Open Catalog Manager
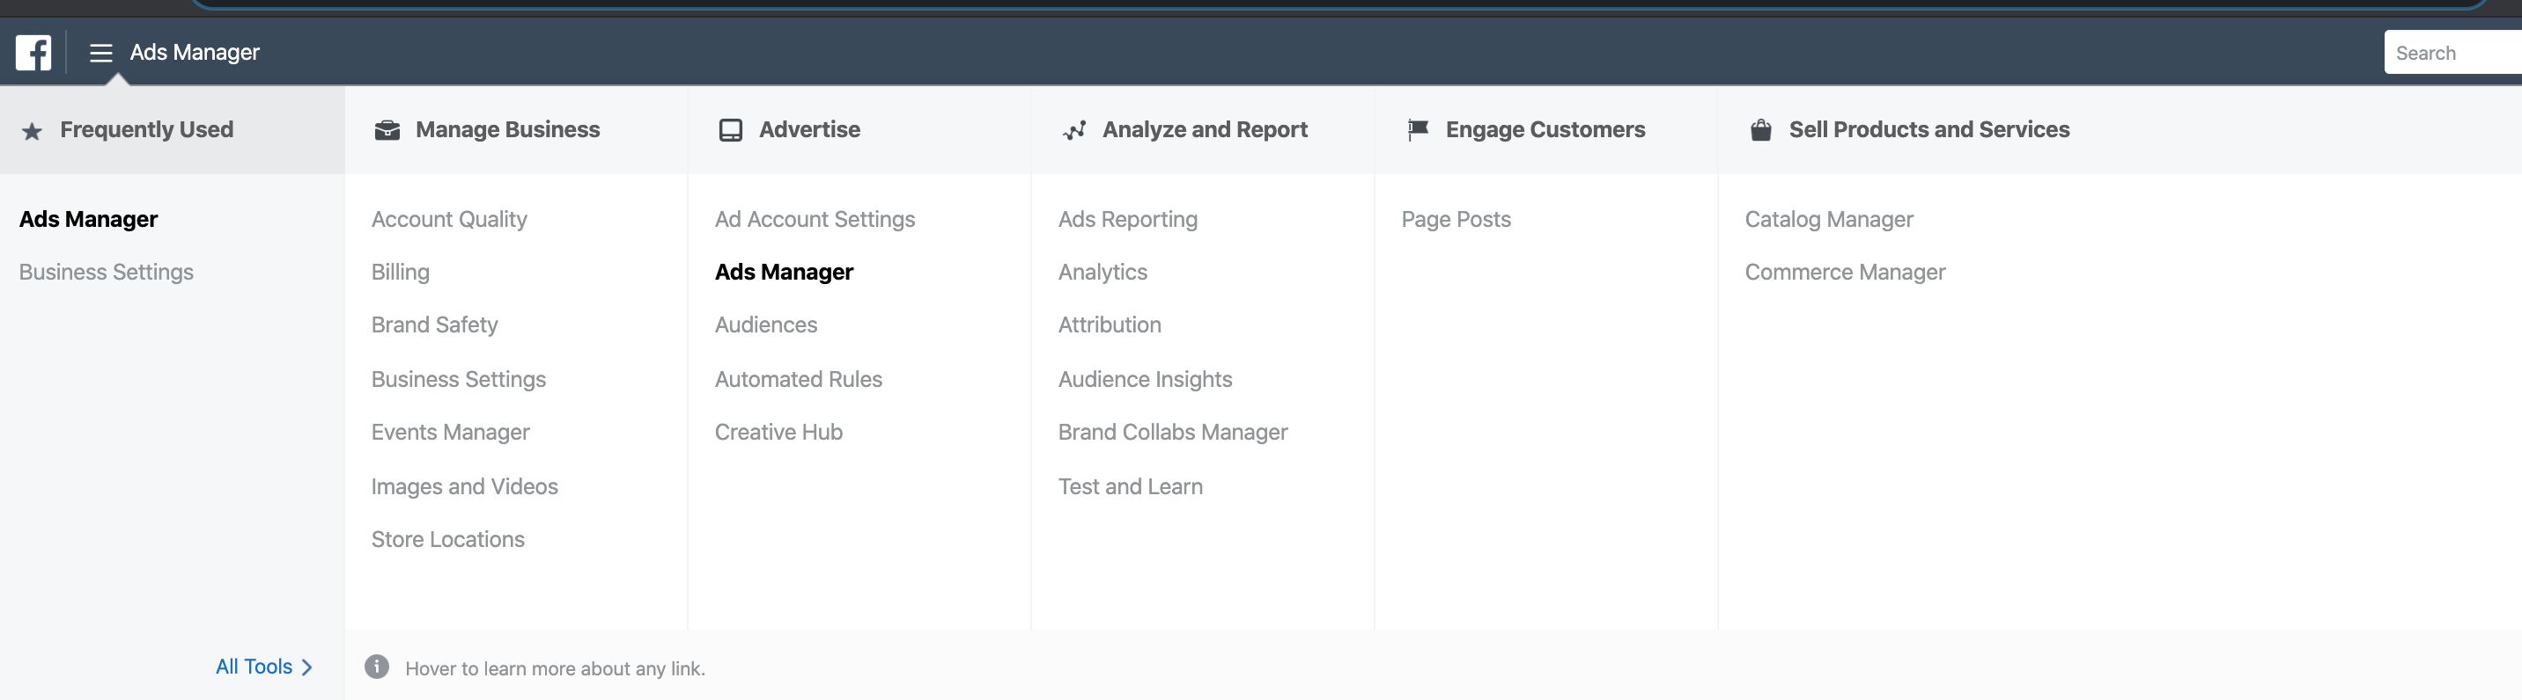The height and width of the screenshot is (700, 2522). click(x=1828, y=219)
